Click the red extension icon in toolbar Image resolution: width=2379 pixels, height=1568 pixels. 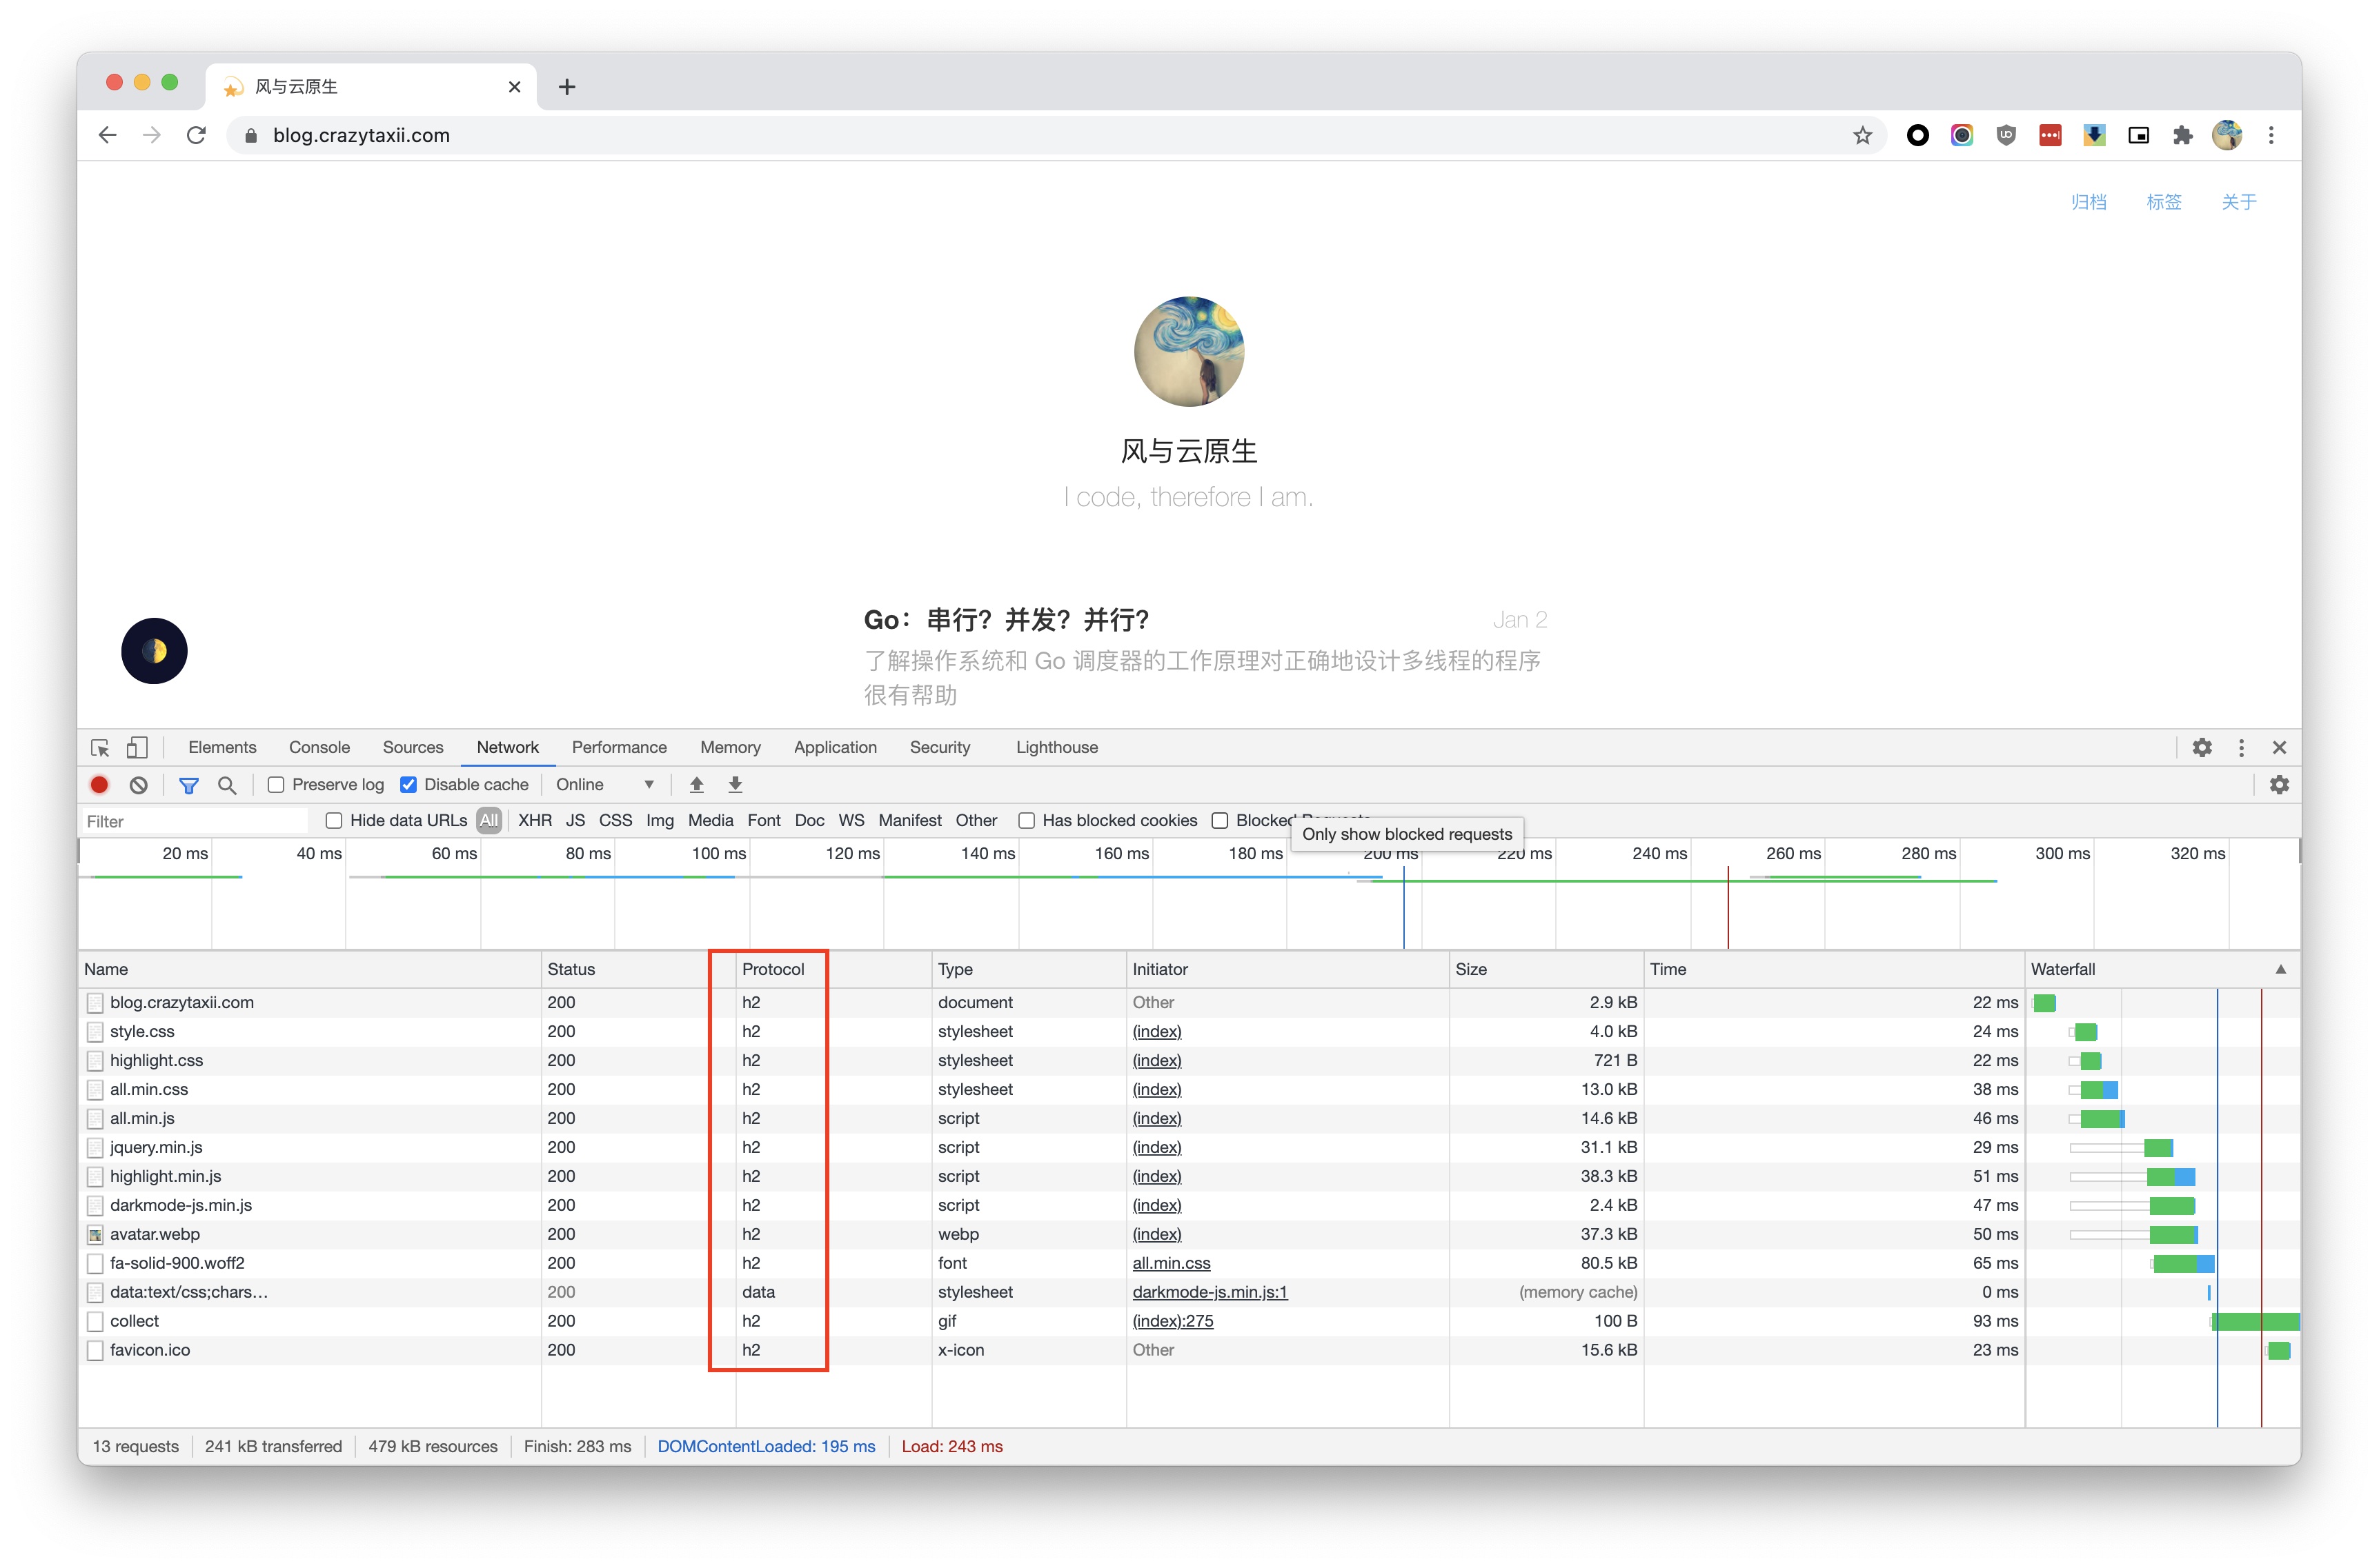(x=2050, y=135)
